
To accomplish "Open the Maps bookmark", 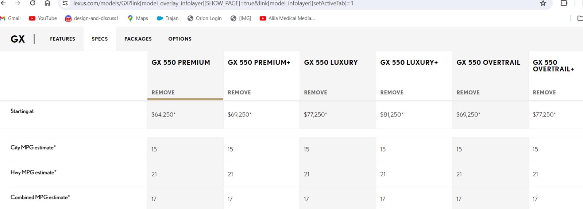I will [138, 18].
